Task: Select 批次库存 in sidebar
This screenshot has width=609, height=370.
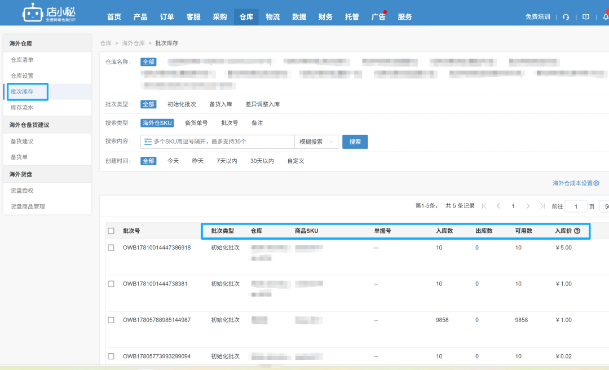Action: point(22,92)
